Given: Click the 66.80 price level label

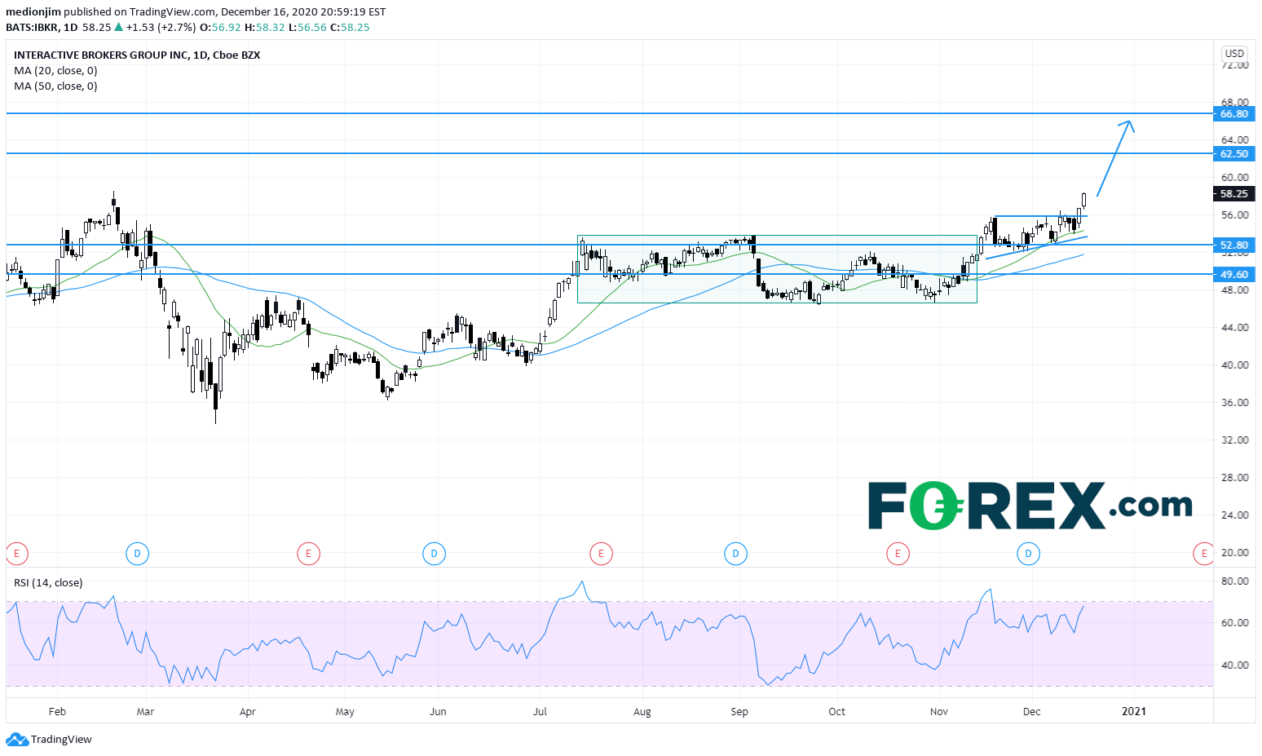Looking at the screenshot, I should (1234, 114).
